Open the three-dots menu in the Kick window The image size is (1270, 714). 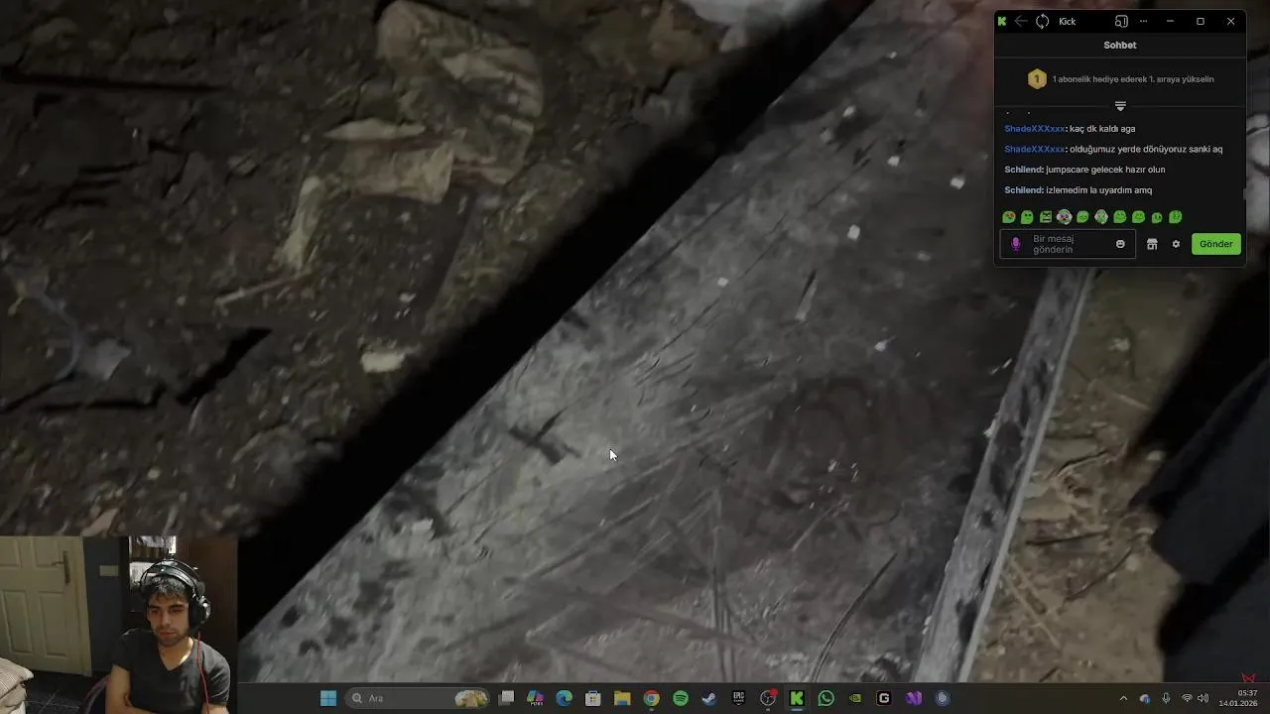(x=1143, y=21)
